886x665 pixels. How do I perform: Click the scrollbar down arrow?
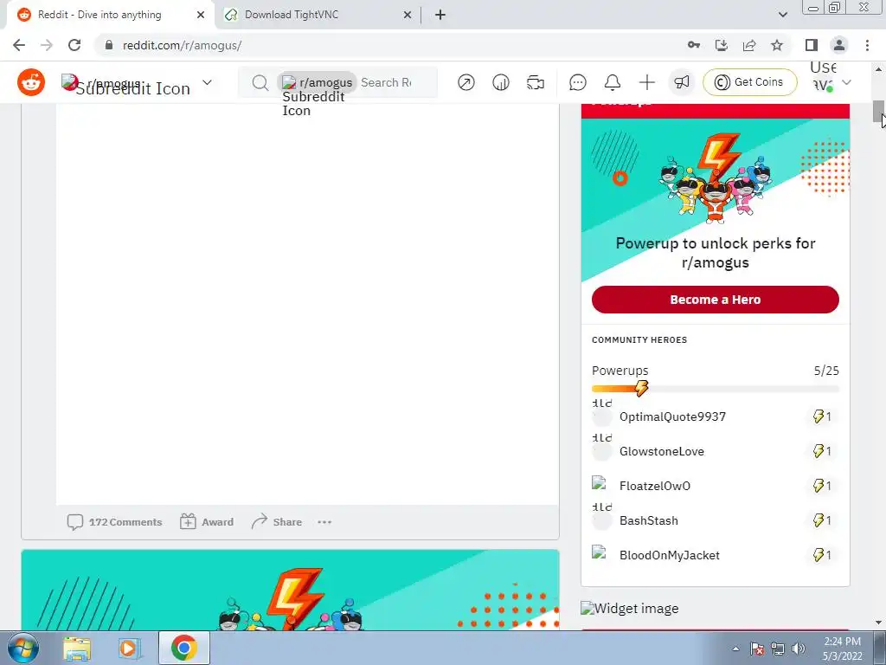point(879,623)
